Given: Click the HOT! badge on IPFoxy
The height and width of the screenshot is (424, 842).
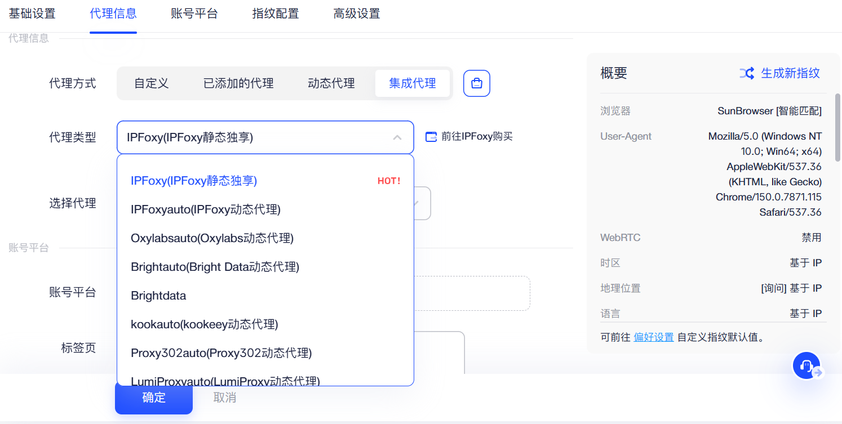Looking at the screenshot, I should (389, 181).
